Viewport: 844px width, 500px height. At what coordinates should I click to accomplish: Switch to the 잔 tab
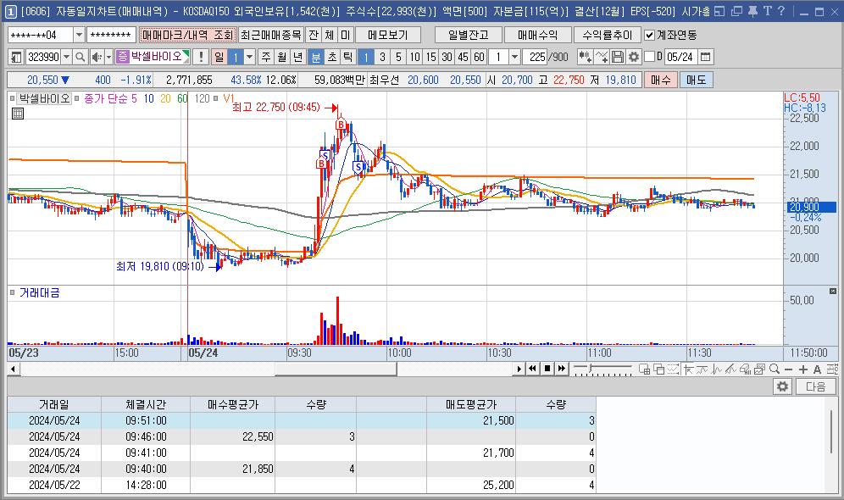[314, 35]
